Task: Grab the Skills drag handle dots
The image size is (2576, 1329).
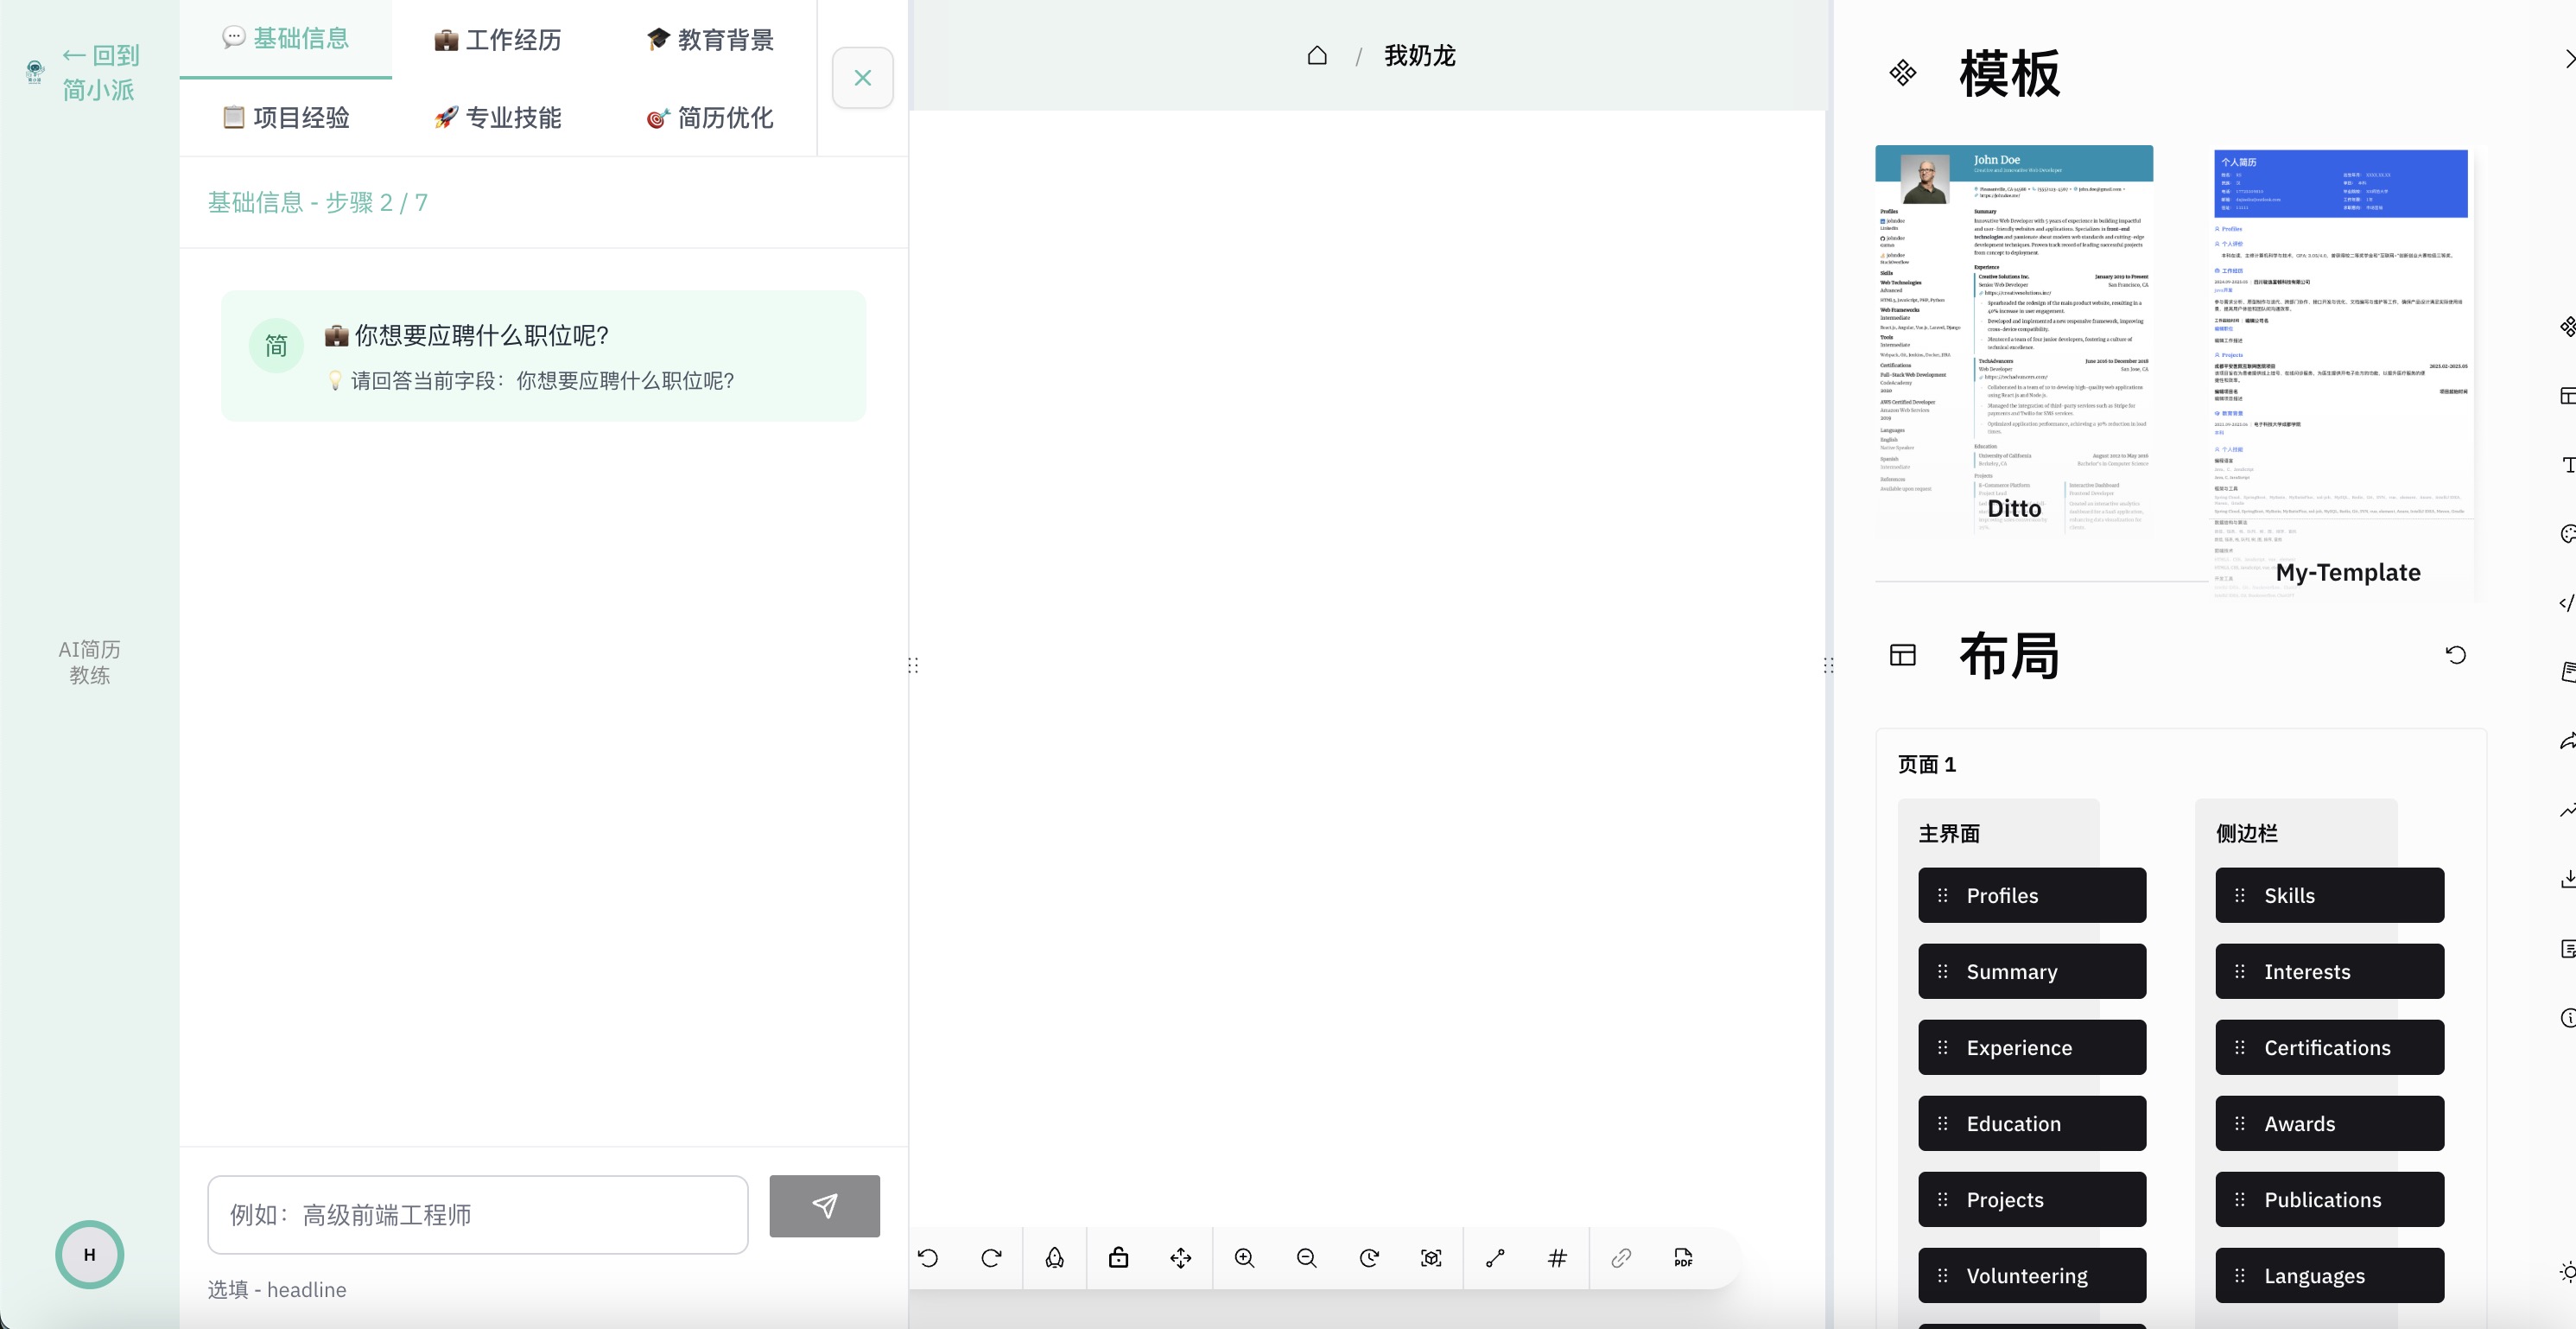Action: coord(2240,895)
